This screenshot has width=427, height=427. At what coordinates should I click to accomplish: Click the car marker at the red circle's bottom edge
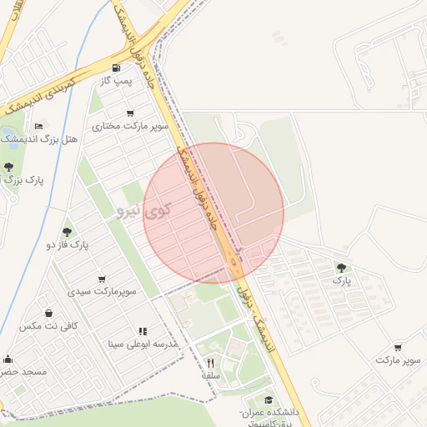pyautogui.click(x=234, y=262)
